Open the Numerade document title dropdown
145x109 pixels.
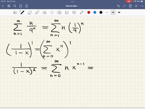72,6
